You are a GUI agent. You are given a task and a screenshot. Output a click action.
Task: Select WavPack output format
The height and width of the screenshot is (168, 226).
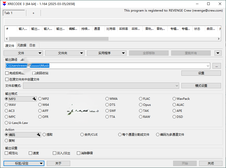181,99
